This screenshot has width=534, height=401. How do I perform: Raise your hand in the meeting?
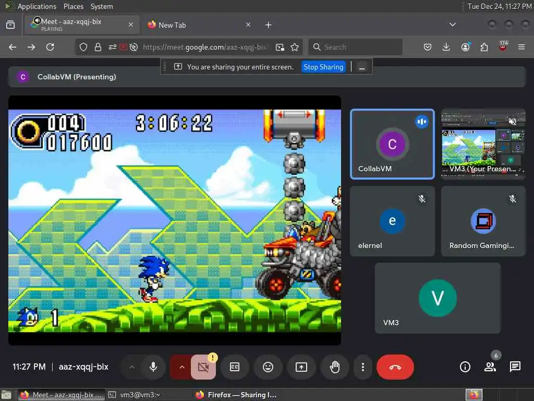pos(335,367)
